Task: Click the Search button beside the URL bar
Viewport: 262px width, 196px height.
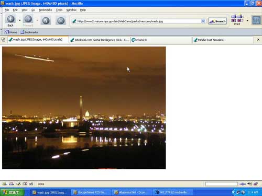Action: [x=217, y=21]
